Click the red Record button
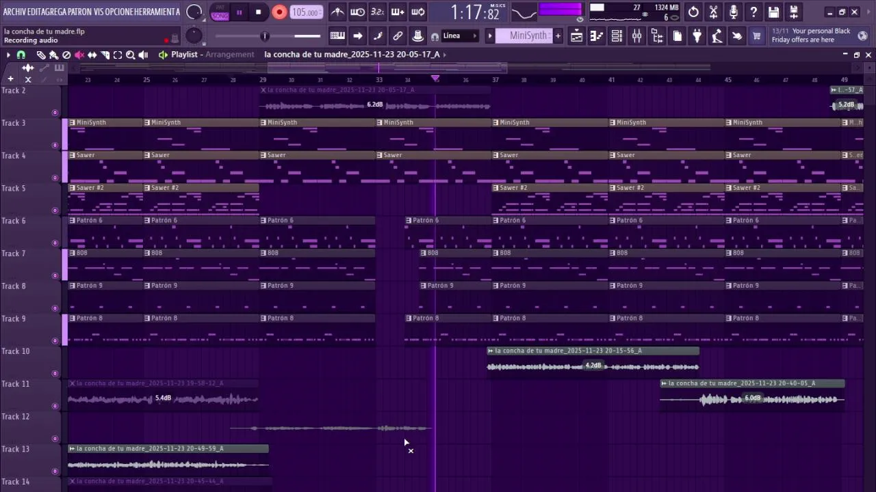Screen dimensions: 876x492 tap(279, 12)
